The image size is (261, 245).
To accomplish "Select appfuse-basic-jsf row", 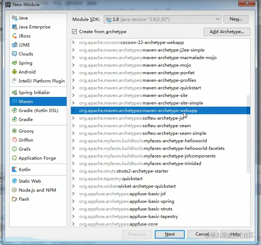I will [161, 194].
